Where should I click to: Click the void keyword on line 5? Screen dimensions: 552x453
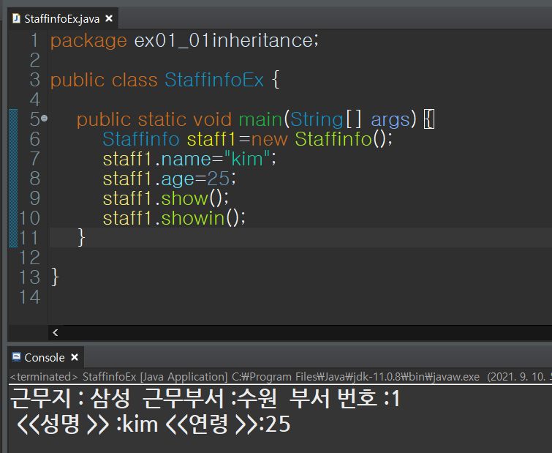pos(212,119)
